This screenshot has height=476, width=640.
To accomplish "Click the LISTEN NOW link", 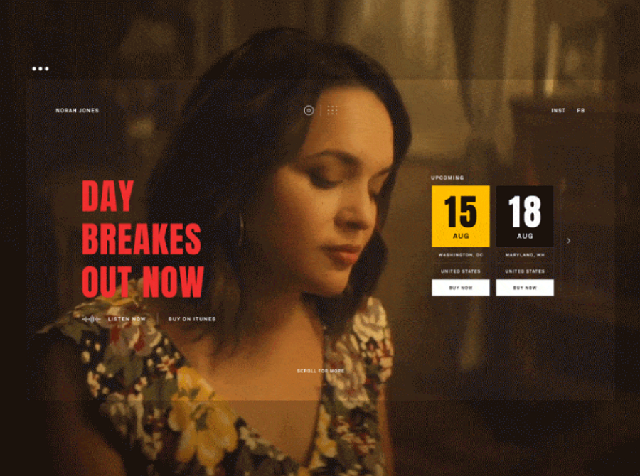I will tap(127, 319).
